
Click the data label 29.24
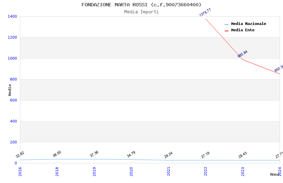168,155
